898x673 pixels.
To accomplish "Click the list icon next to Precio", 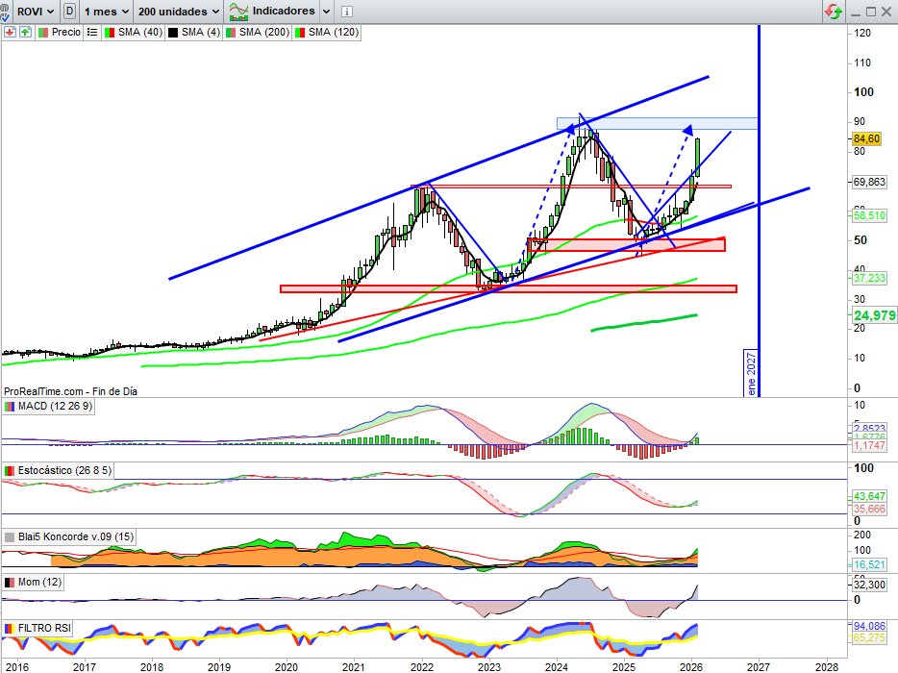I will pos(92,32).
